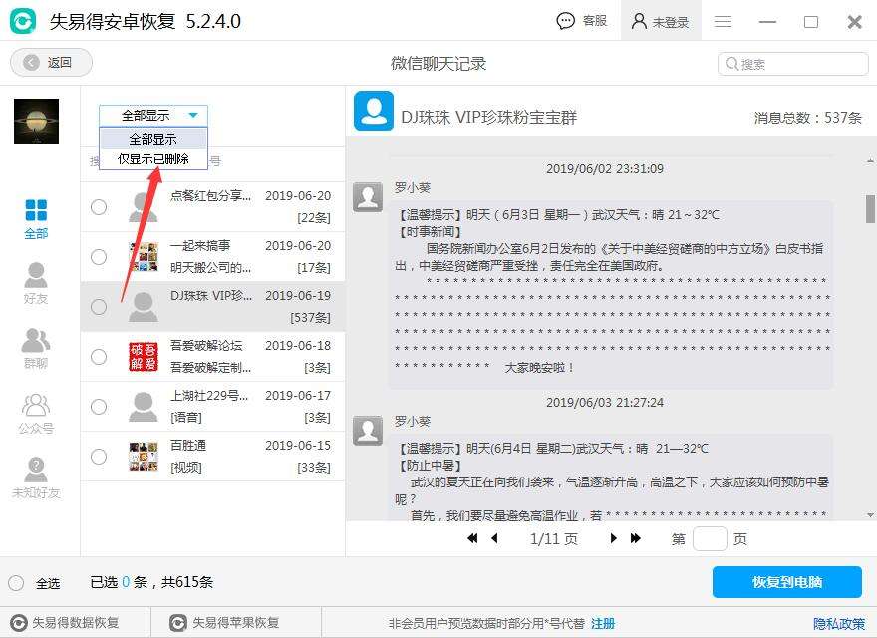This screenshot has height=638, width=877.
Task: Toggle the 全选 select-all checkbox
Action: click(16, 583)
